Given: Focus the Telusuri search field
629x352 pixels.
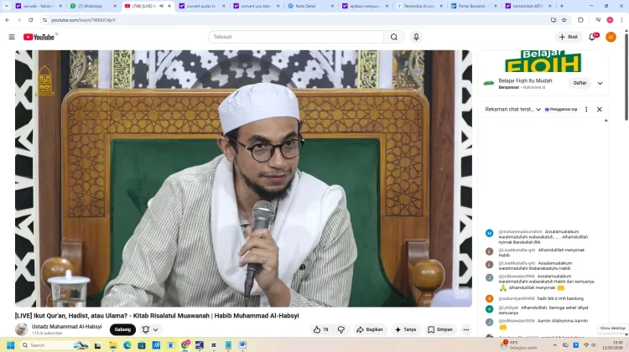Looking at the screenshot, I should 296,37.
